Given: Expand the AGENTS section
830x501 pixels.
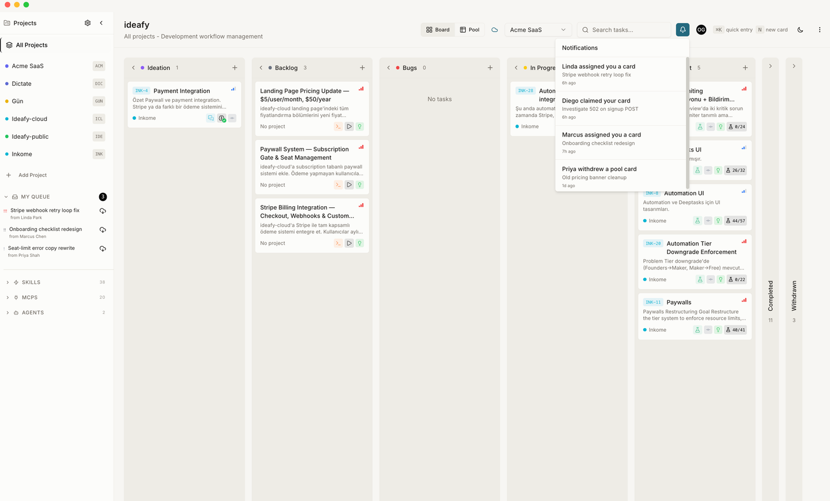Looking at the screenshot, I should 7,313.
